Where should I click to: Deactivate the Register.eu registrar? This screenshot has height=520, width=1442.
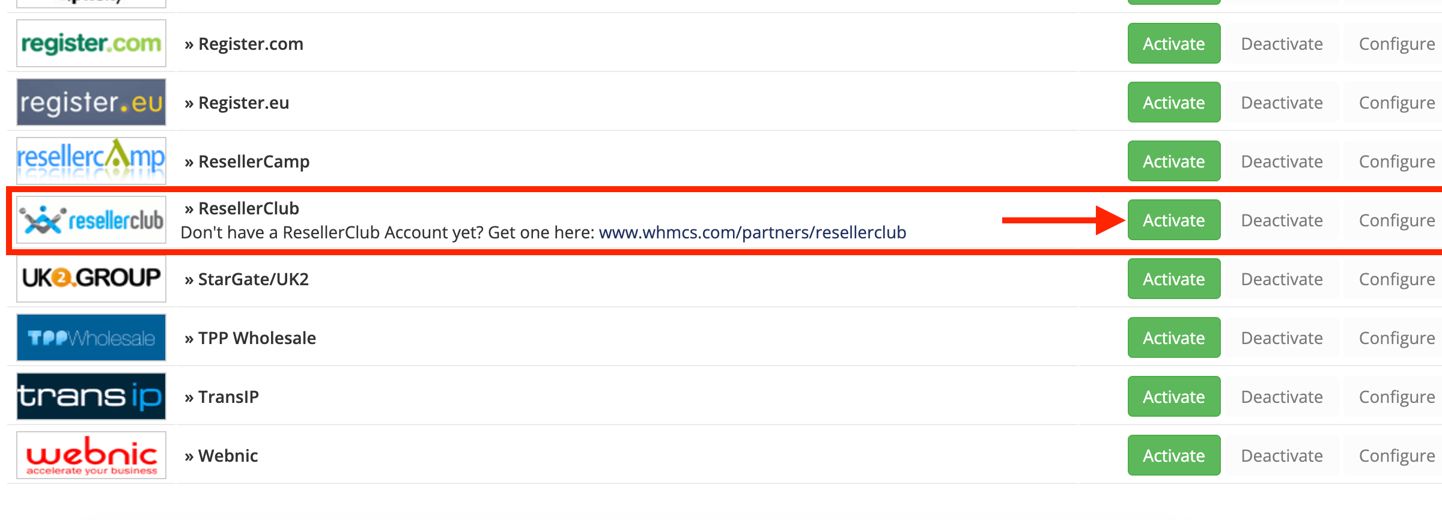[1282, 102]
